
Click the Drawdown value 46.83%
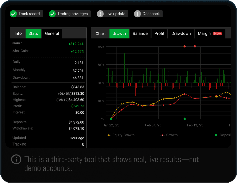(x=78, y=78)
